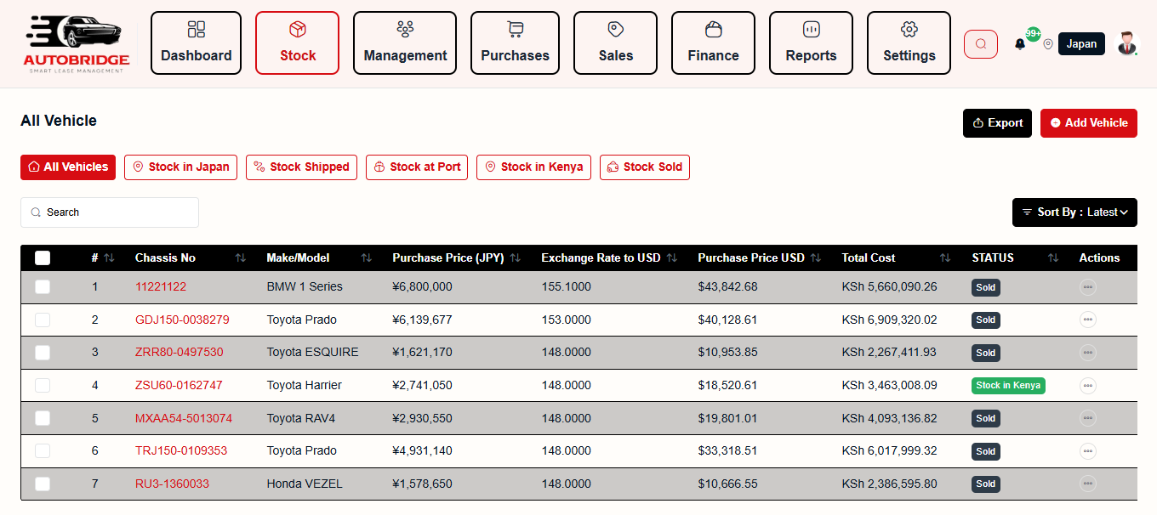Image resolution: width=1157 pixels, height=515 pixels.
Task: Tick the checkbox for Toyota ESQUIRE row
Action: point(43,353)
